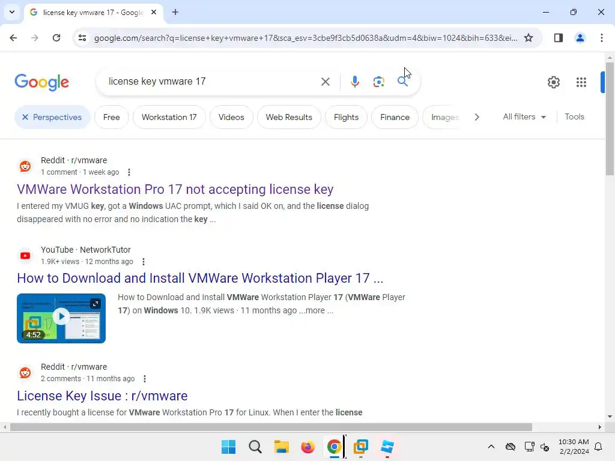Image resolution: width=615 pixels, height=461 pixels.
Task: Switch to the Videos filter
Action: pyautogui.click(x=231, y=117)
